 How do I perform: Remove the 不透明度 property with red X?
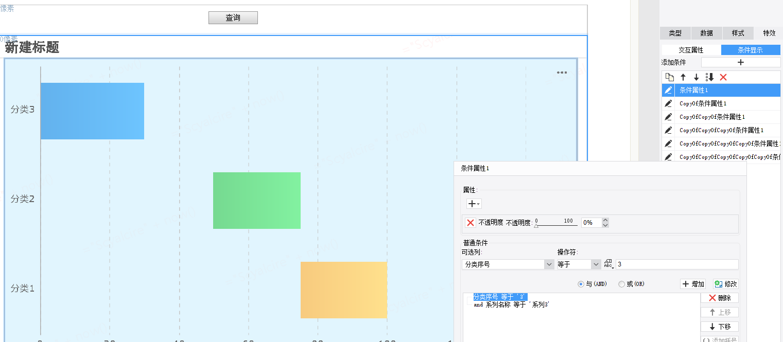[471, 223]
